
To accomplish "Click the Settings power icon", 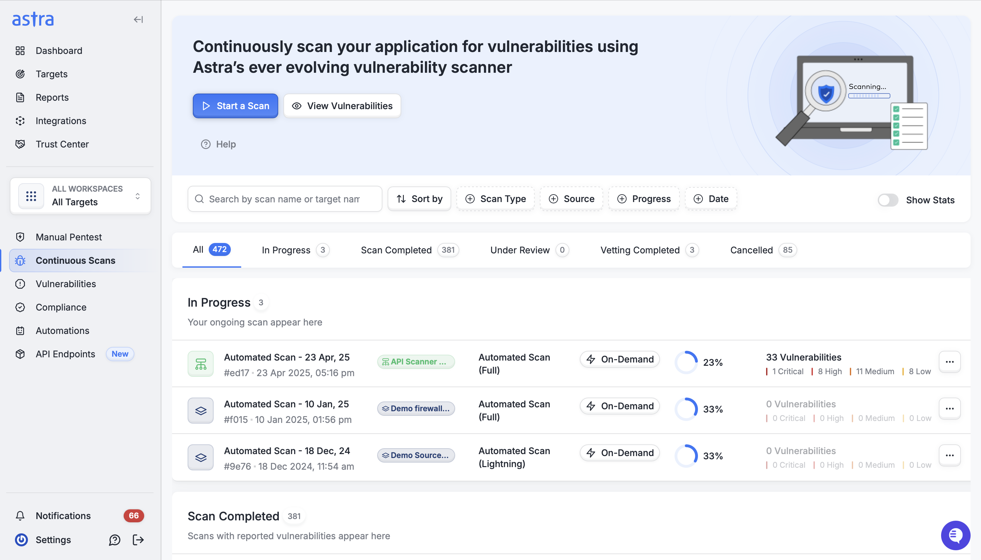I will [21, 540].
